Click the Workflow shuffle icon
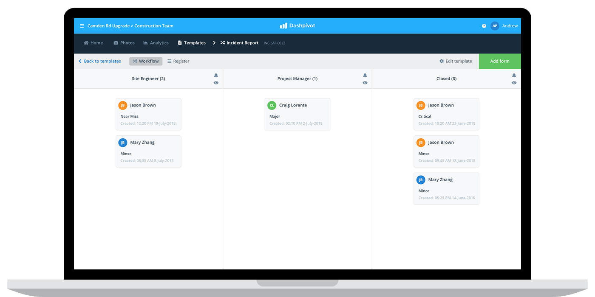The width and height of the screenshot is (595, 297). 135,61
